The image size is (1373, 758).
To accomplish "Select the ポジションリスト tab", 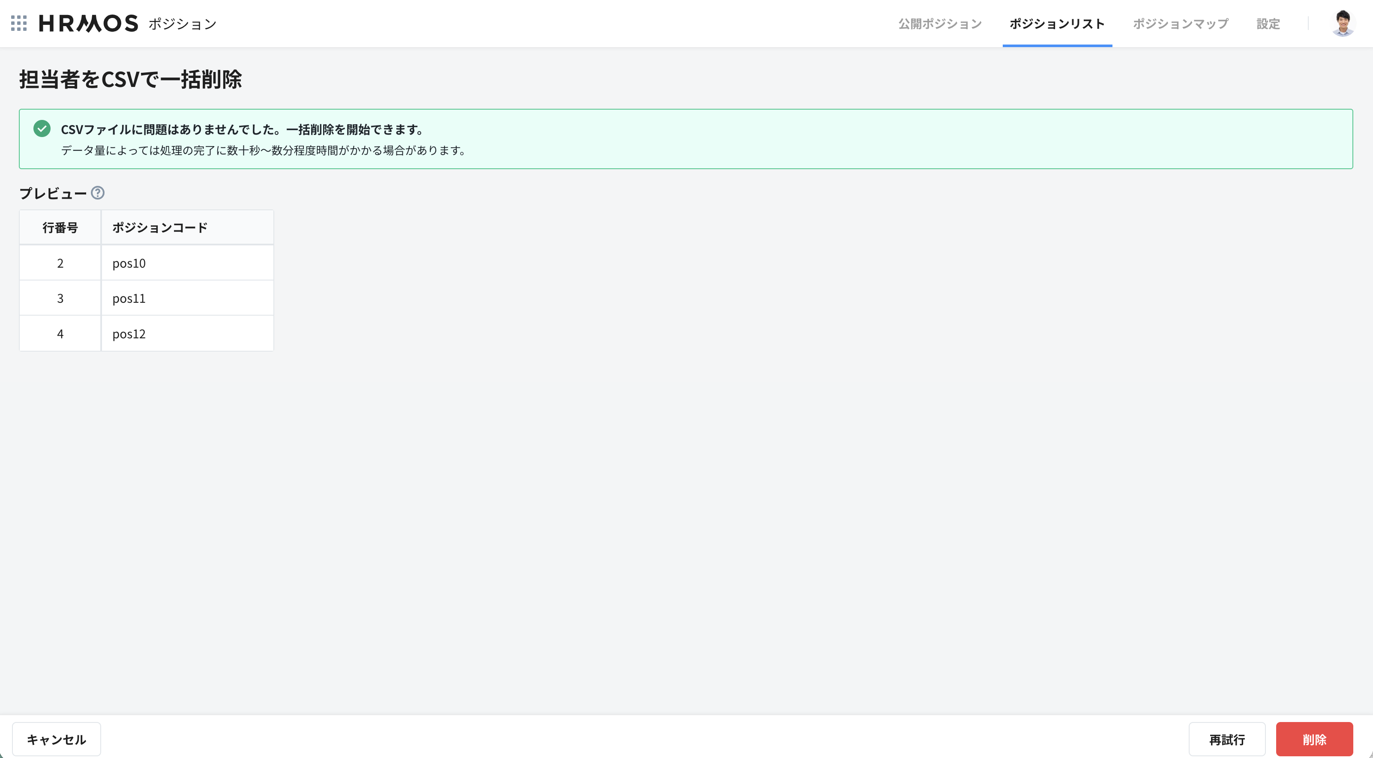I will (x=1056, y=24).
